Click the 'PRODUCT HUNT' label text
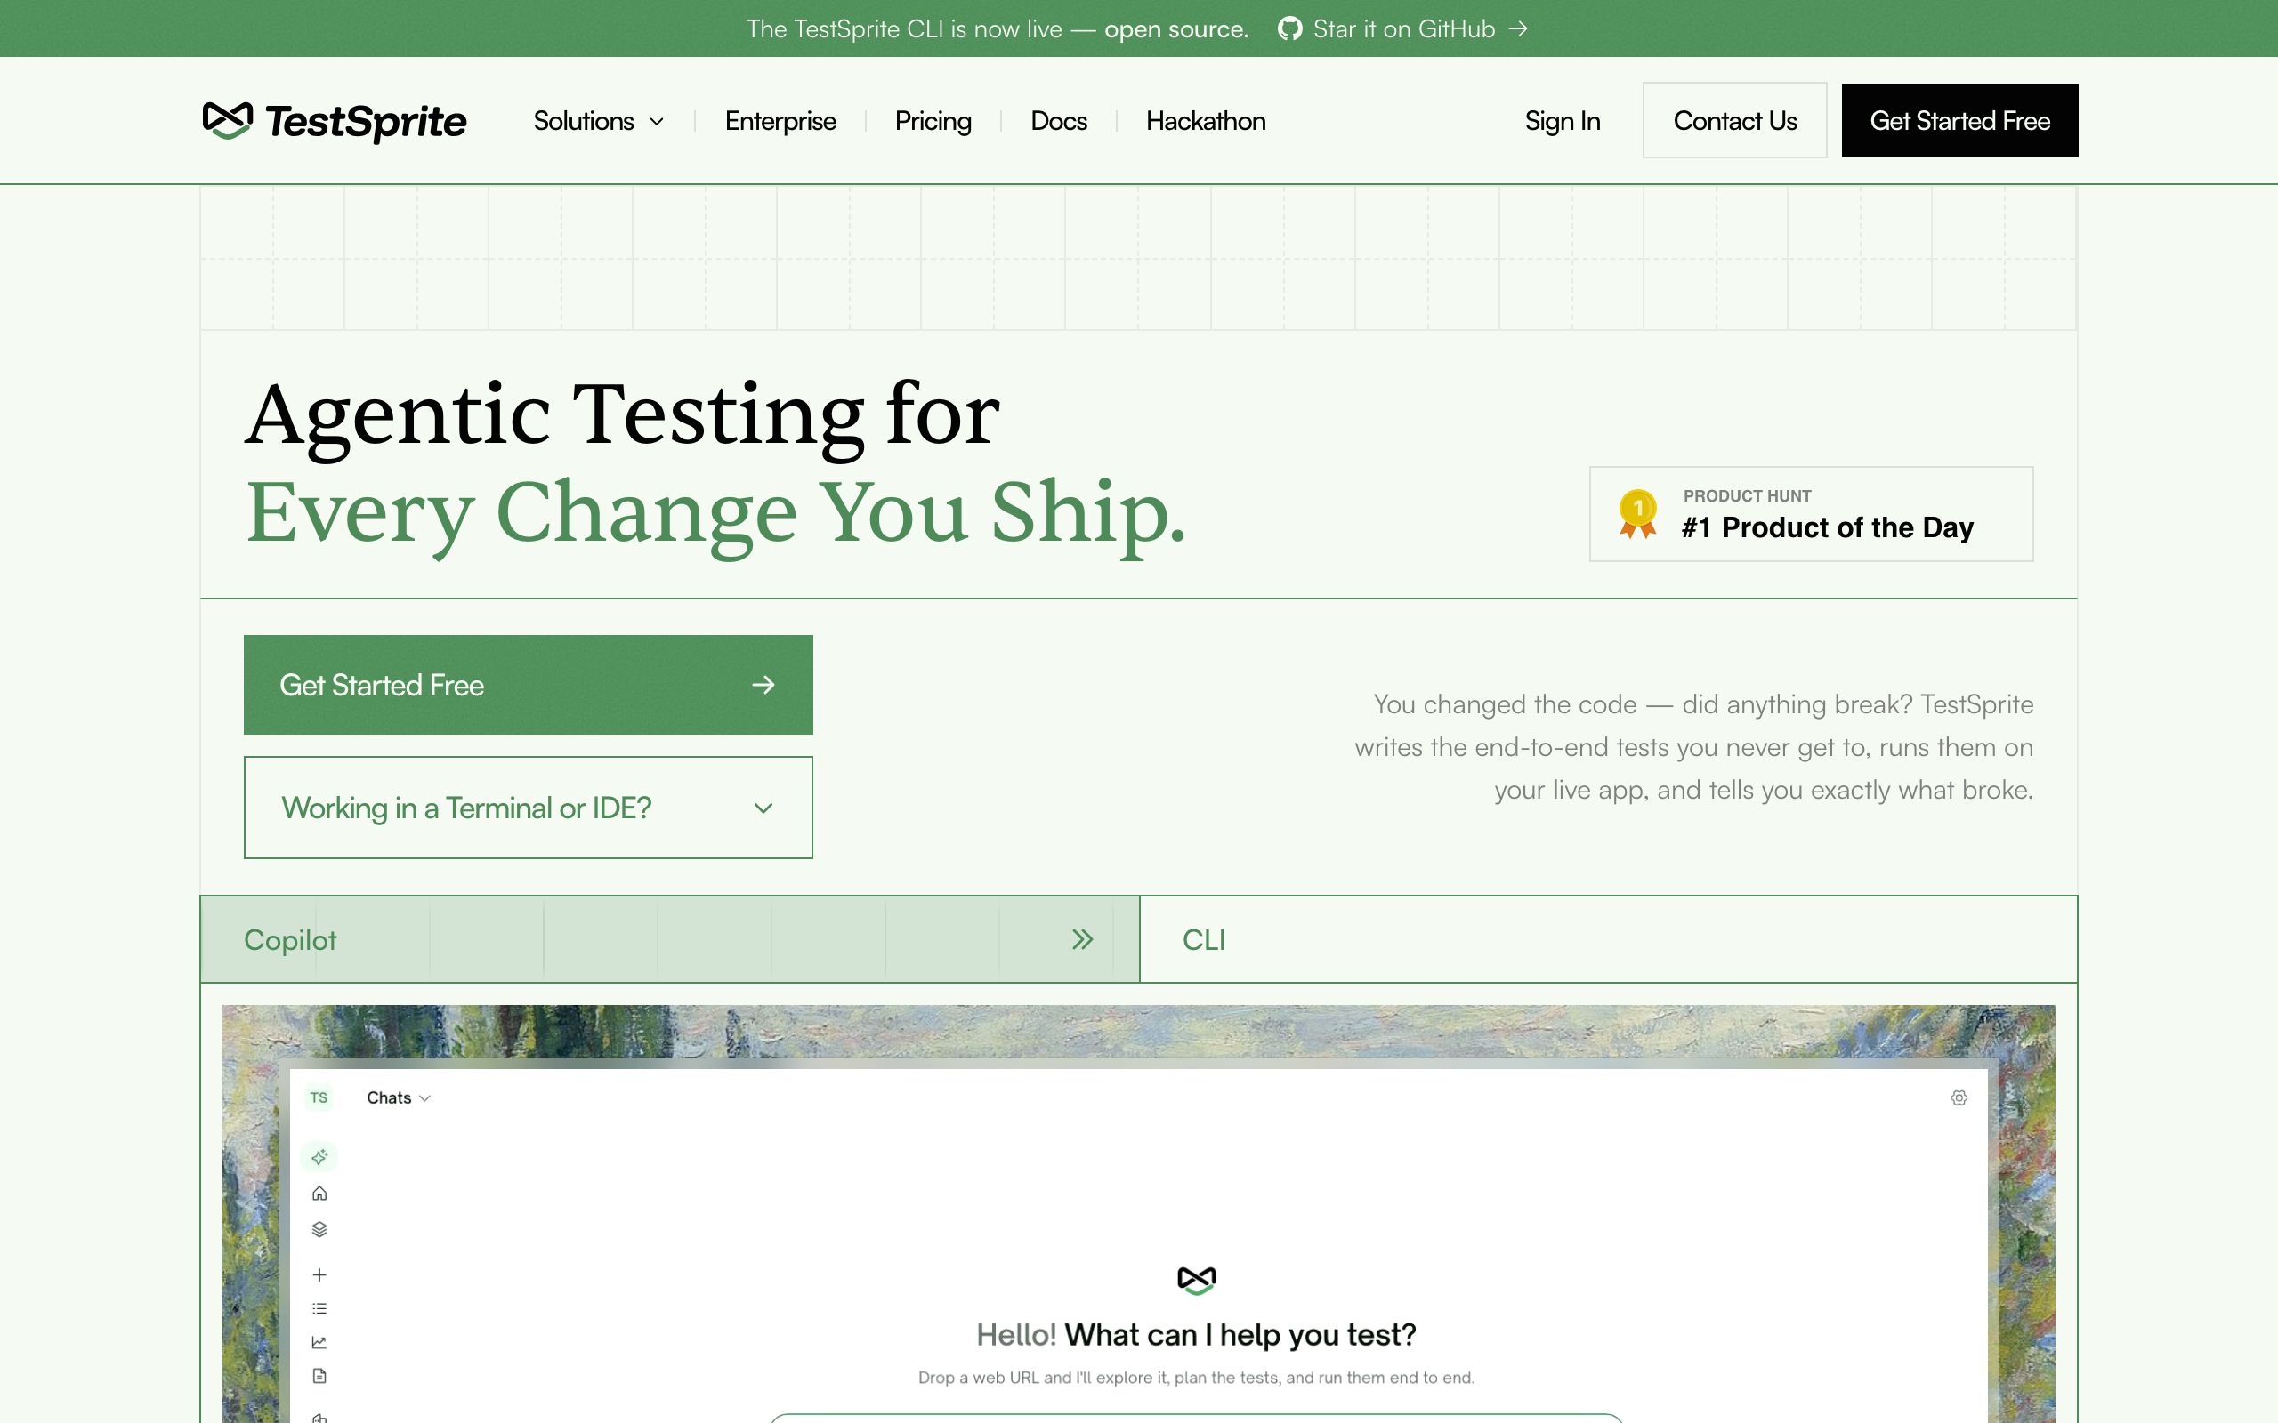This screenshot has height=1423, width=2278. pyautogui.click(x=1747, y=496)
